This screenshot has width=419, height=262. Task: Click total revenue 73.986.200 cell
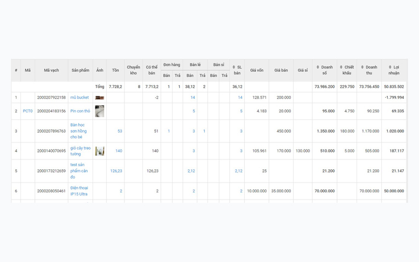325,87
